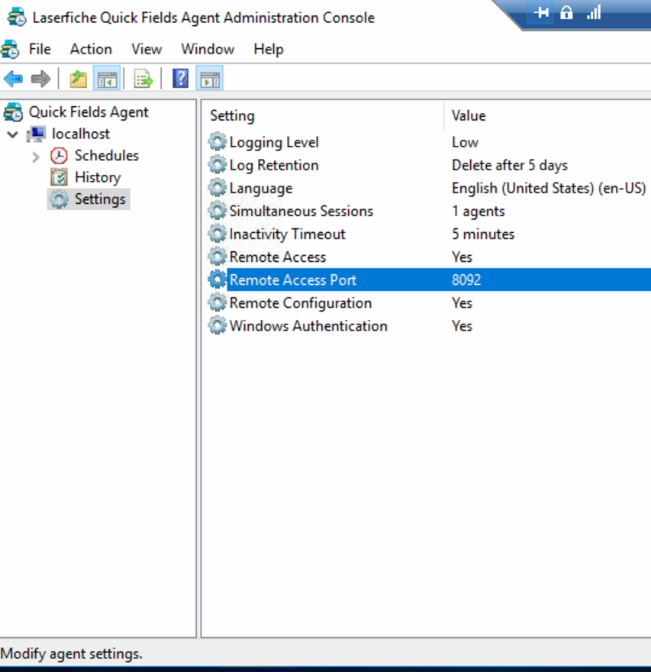
Task: Open the Window menu
Action: point(208,49)
